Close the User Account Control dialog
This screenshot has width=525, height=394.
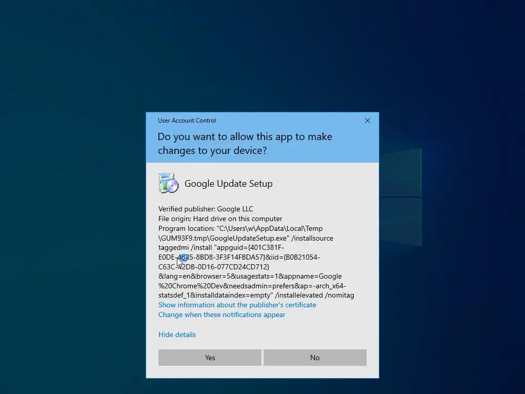tap(367, 121)
